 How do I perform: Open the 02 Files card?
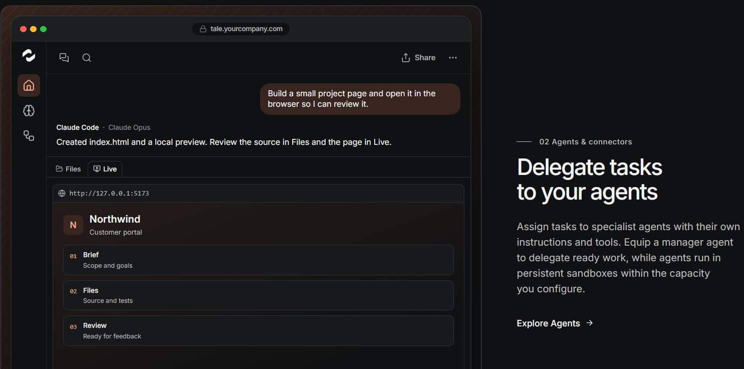[259, 295]
